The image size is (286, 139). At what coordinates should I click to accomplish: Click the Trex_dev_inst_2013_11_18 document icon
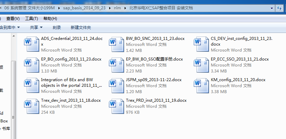[x=31, y=106]
